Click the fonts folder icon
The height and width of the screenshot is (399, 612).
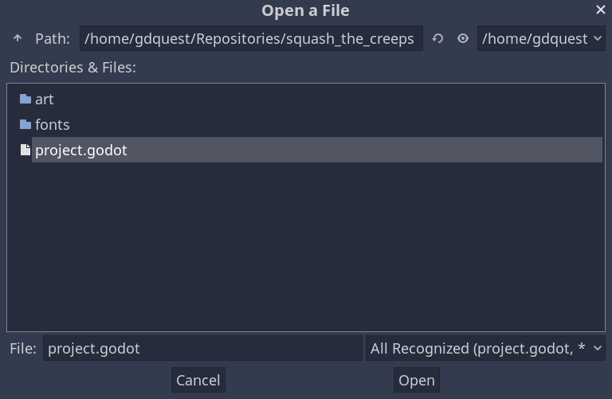pyautogui.click(x=25, y=125)
